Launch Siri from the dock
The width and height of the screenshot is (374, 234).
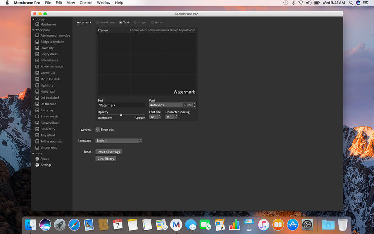coord(45,225)
